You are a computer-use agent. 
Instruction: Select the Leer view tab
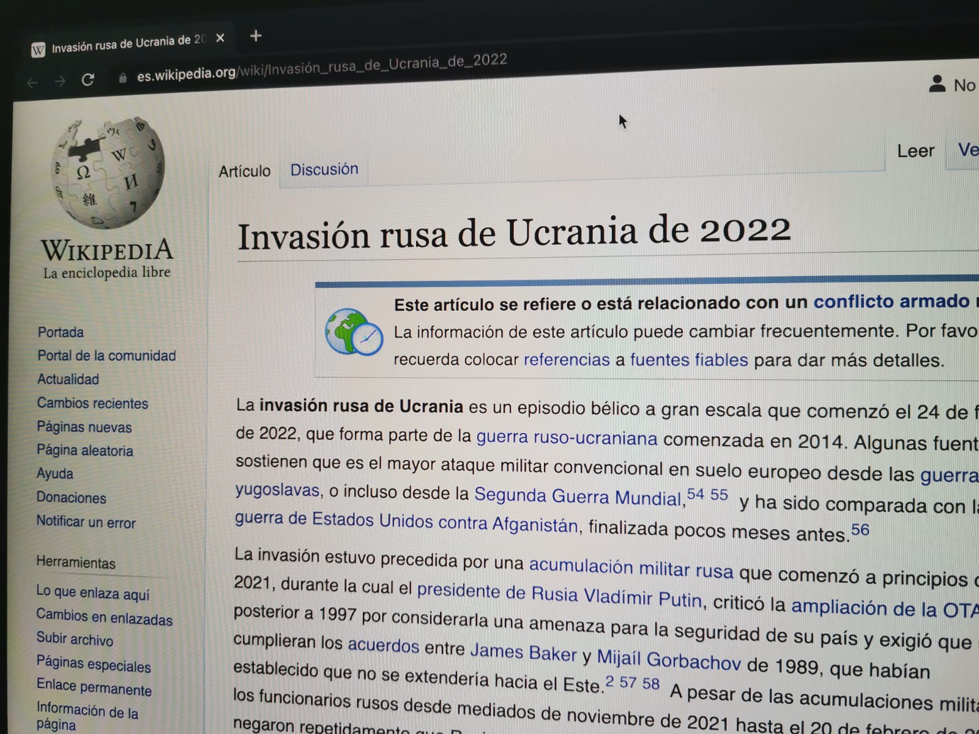pyautogui.click(x=915, y=151)
